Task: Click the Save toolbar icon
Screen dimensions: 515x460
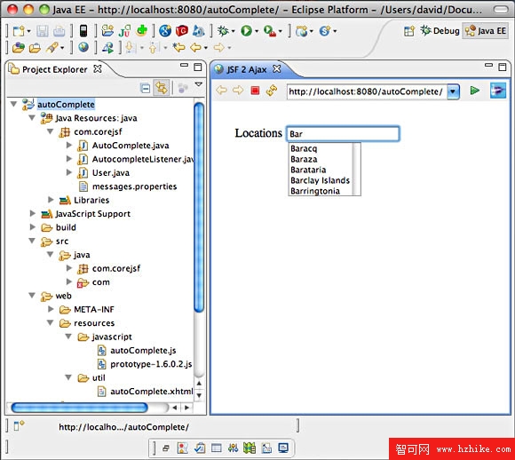Action: [x=43, y=31]
